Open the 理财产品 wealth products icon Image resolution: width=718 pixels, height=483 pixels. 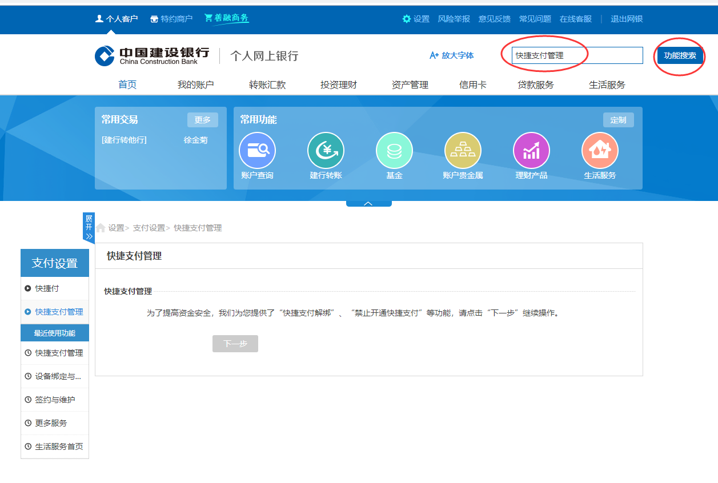pyautogui.click(x=531, y=151)
